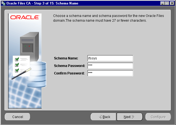Click the 'Schema Password:' label
The image size is (176, 125).
pos(70,66)
